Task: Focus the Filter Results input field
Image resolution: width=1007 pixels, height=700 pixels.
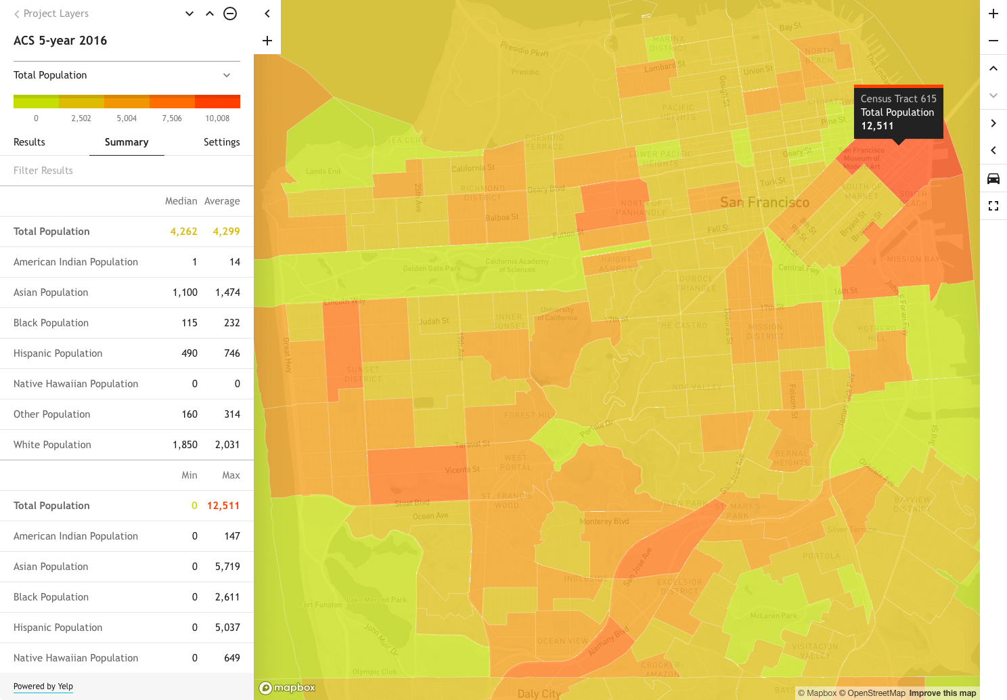Action: (x=127, y=171)
